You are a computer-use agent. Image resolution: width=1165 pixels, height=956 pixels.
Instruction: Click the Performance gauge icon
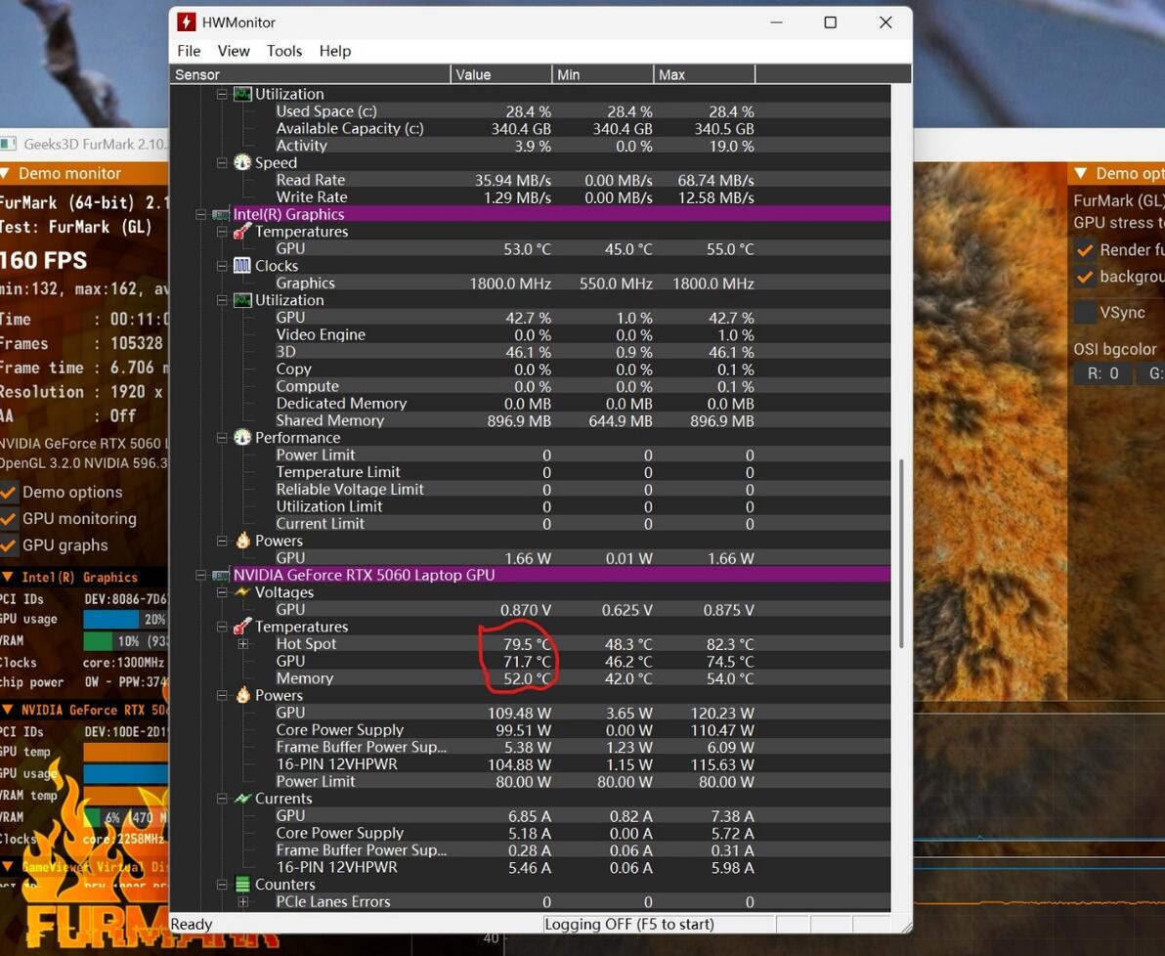[243, 437]
